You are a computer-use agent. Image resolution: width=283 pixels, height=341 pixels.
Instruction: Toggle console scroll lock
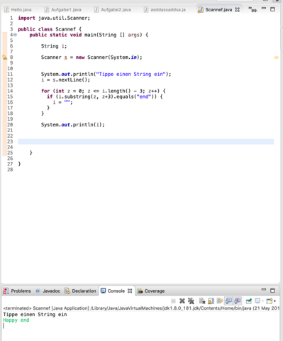point(211,301)
